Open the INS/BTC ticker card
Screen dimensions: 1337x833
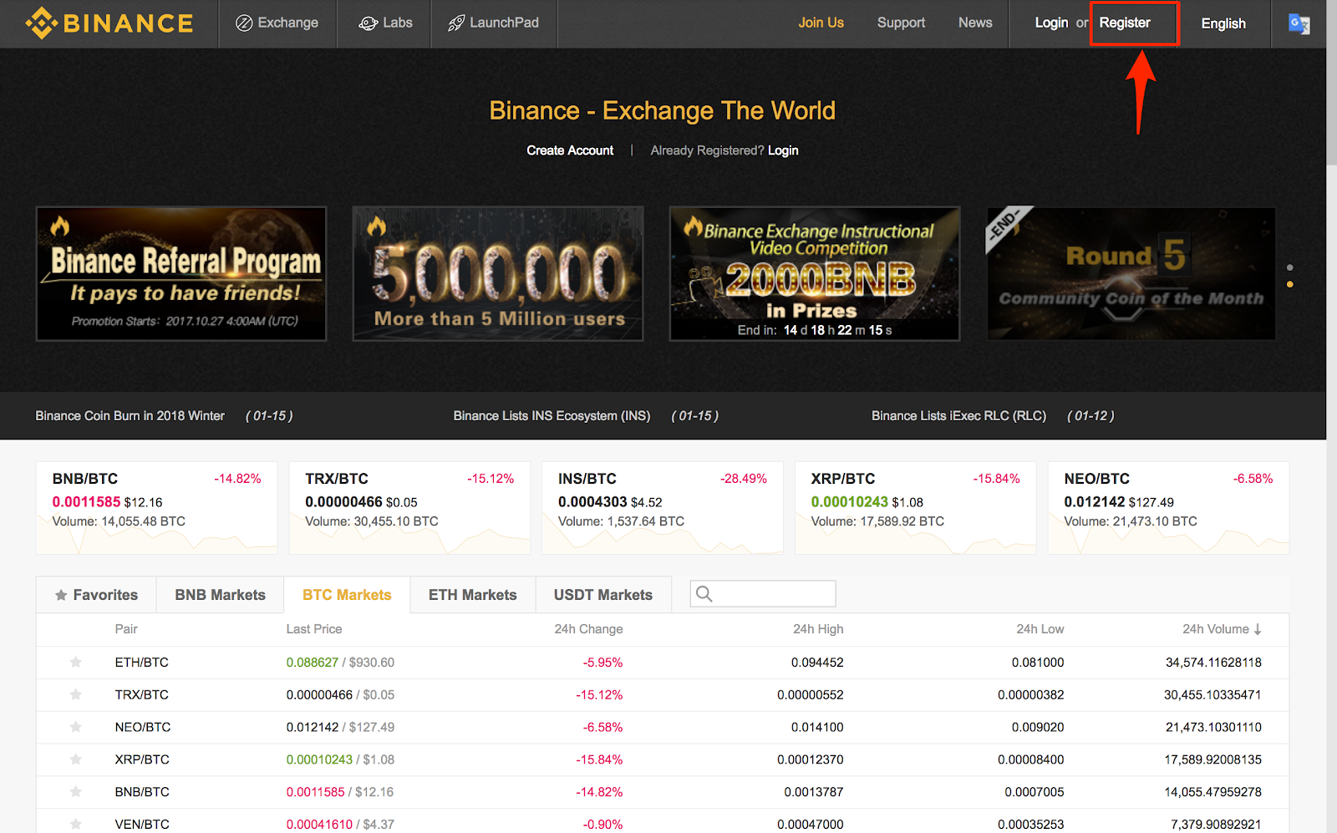click(663, 508)
